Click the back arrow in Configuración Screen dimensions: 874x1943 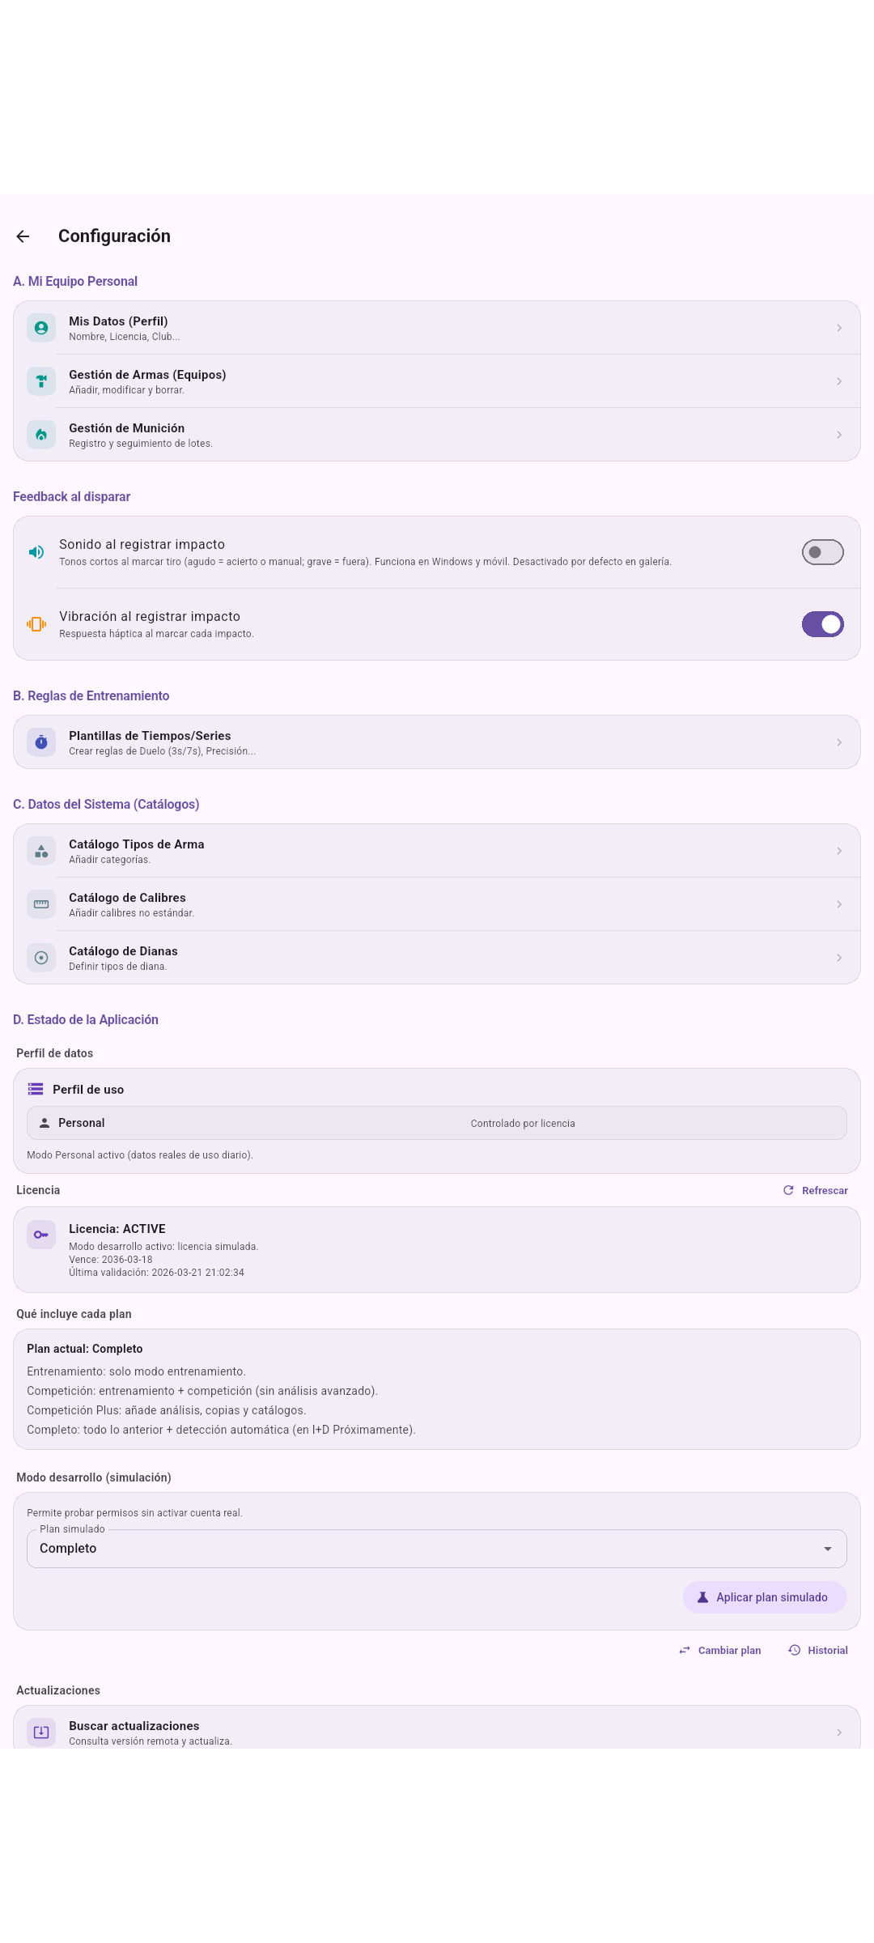[x=23, y=236]
